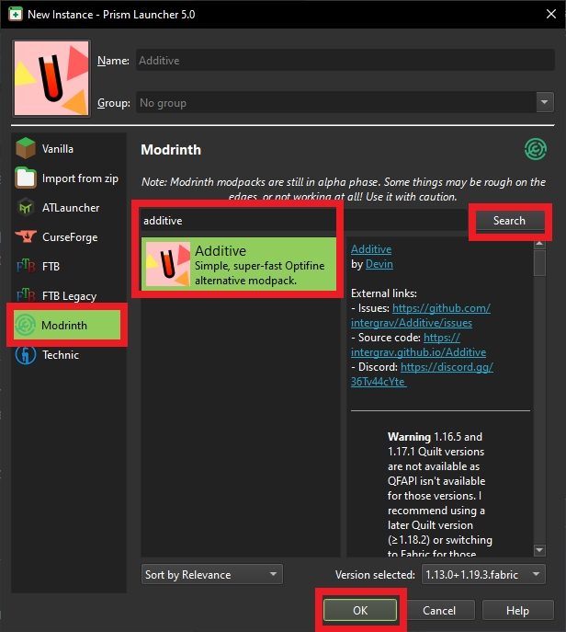This screenshot has height=632, width=566.
Task: Open the Devin author link
Action: [x=379, y=264]
